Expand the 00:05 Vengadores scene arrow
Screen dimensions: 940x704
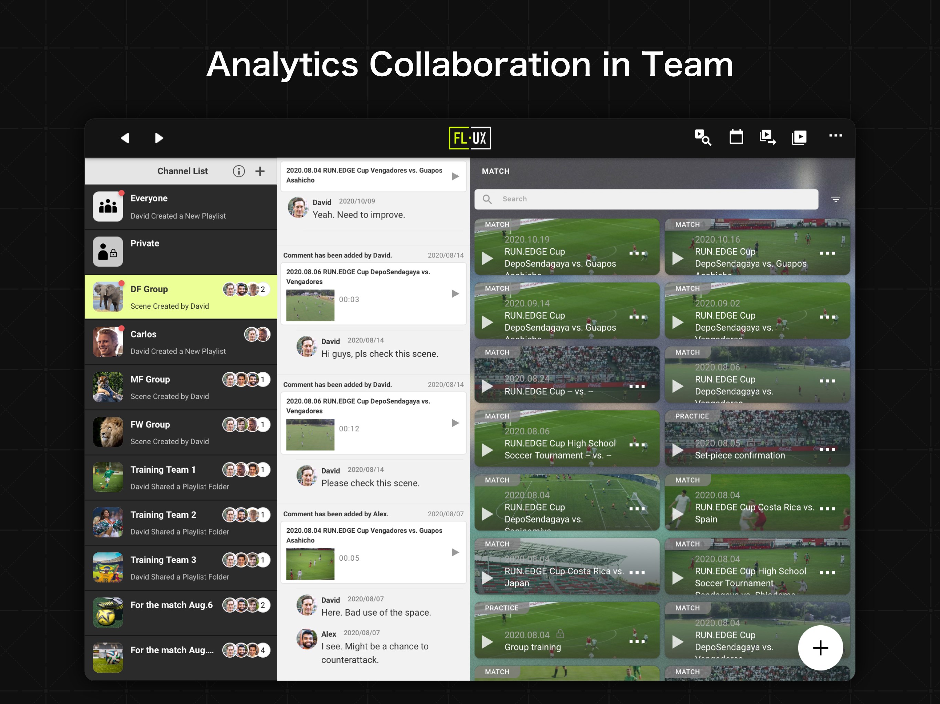[455, 552]
